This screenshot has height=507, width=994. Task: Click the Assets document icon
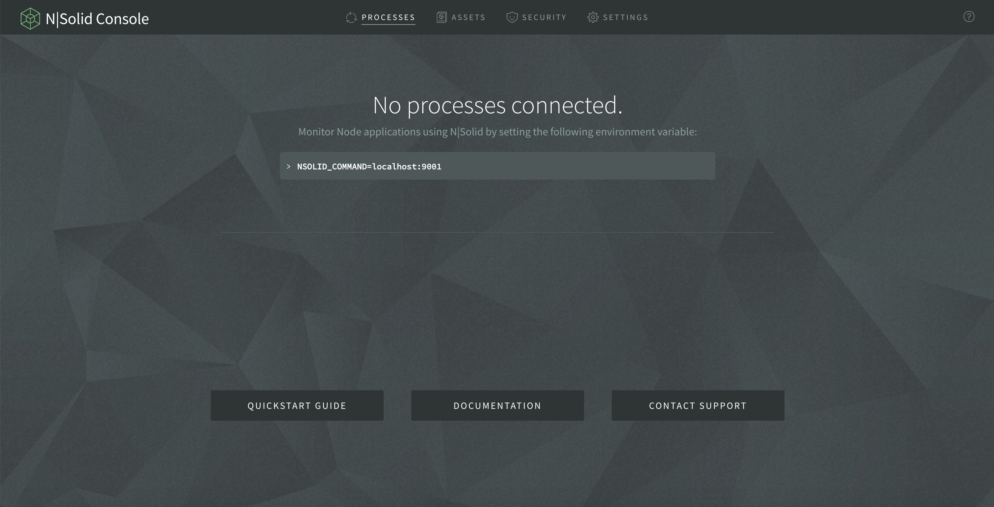[441, 17]
